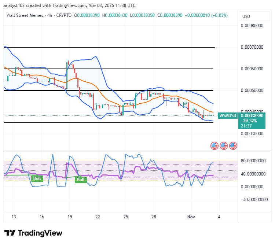
Task: Click the lowest black horizontal support line
Action: click(x=109, y=123)
